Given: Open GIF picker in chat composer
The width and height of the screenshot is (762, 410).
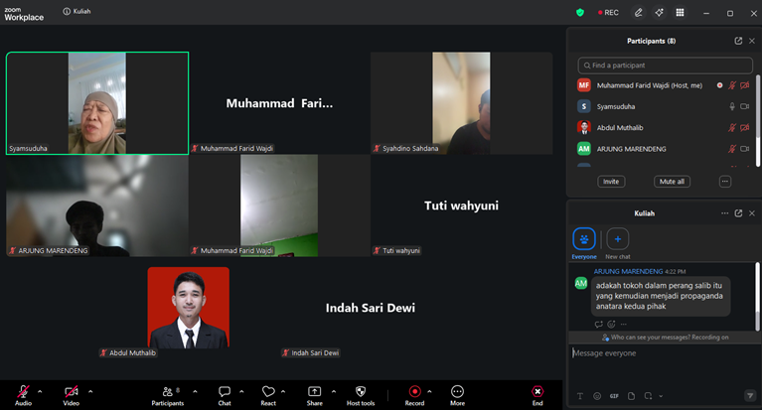Looking at the screenshot, I should coord(614,396).
